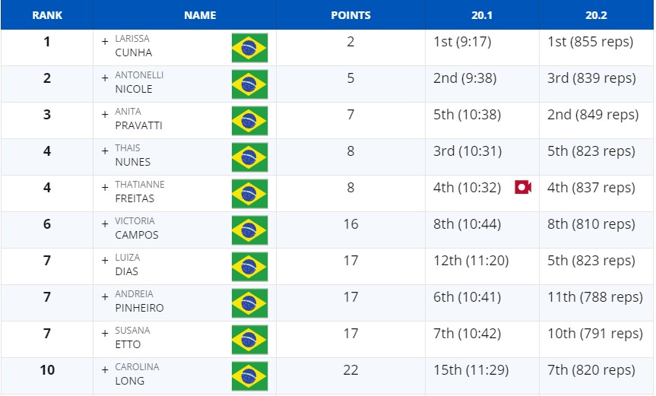Click the RANK column header

coord(47,15)
